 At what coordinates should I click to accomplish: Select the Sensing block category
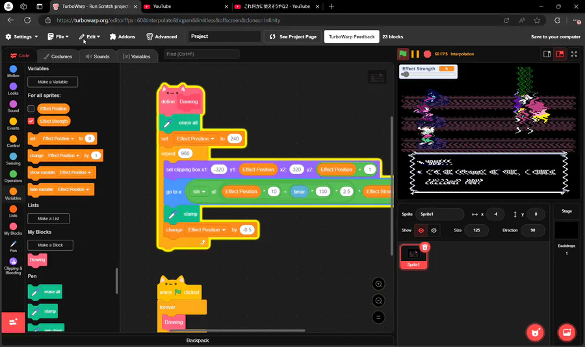coord(13,159)
